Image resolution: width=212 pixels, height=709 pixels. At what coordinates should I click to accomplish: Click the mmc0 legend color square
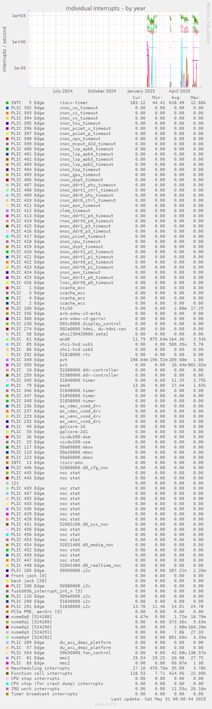pyautogui.click(x=7, y=386)
